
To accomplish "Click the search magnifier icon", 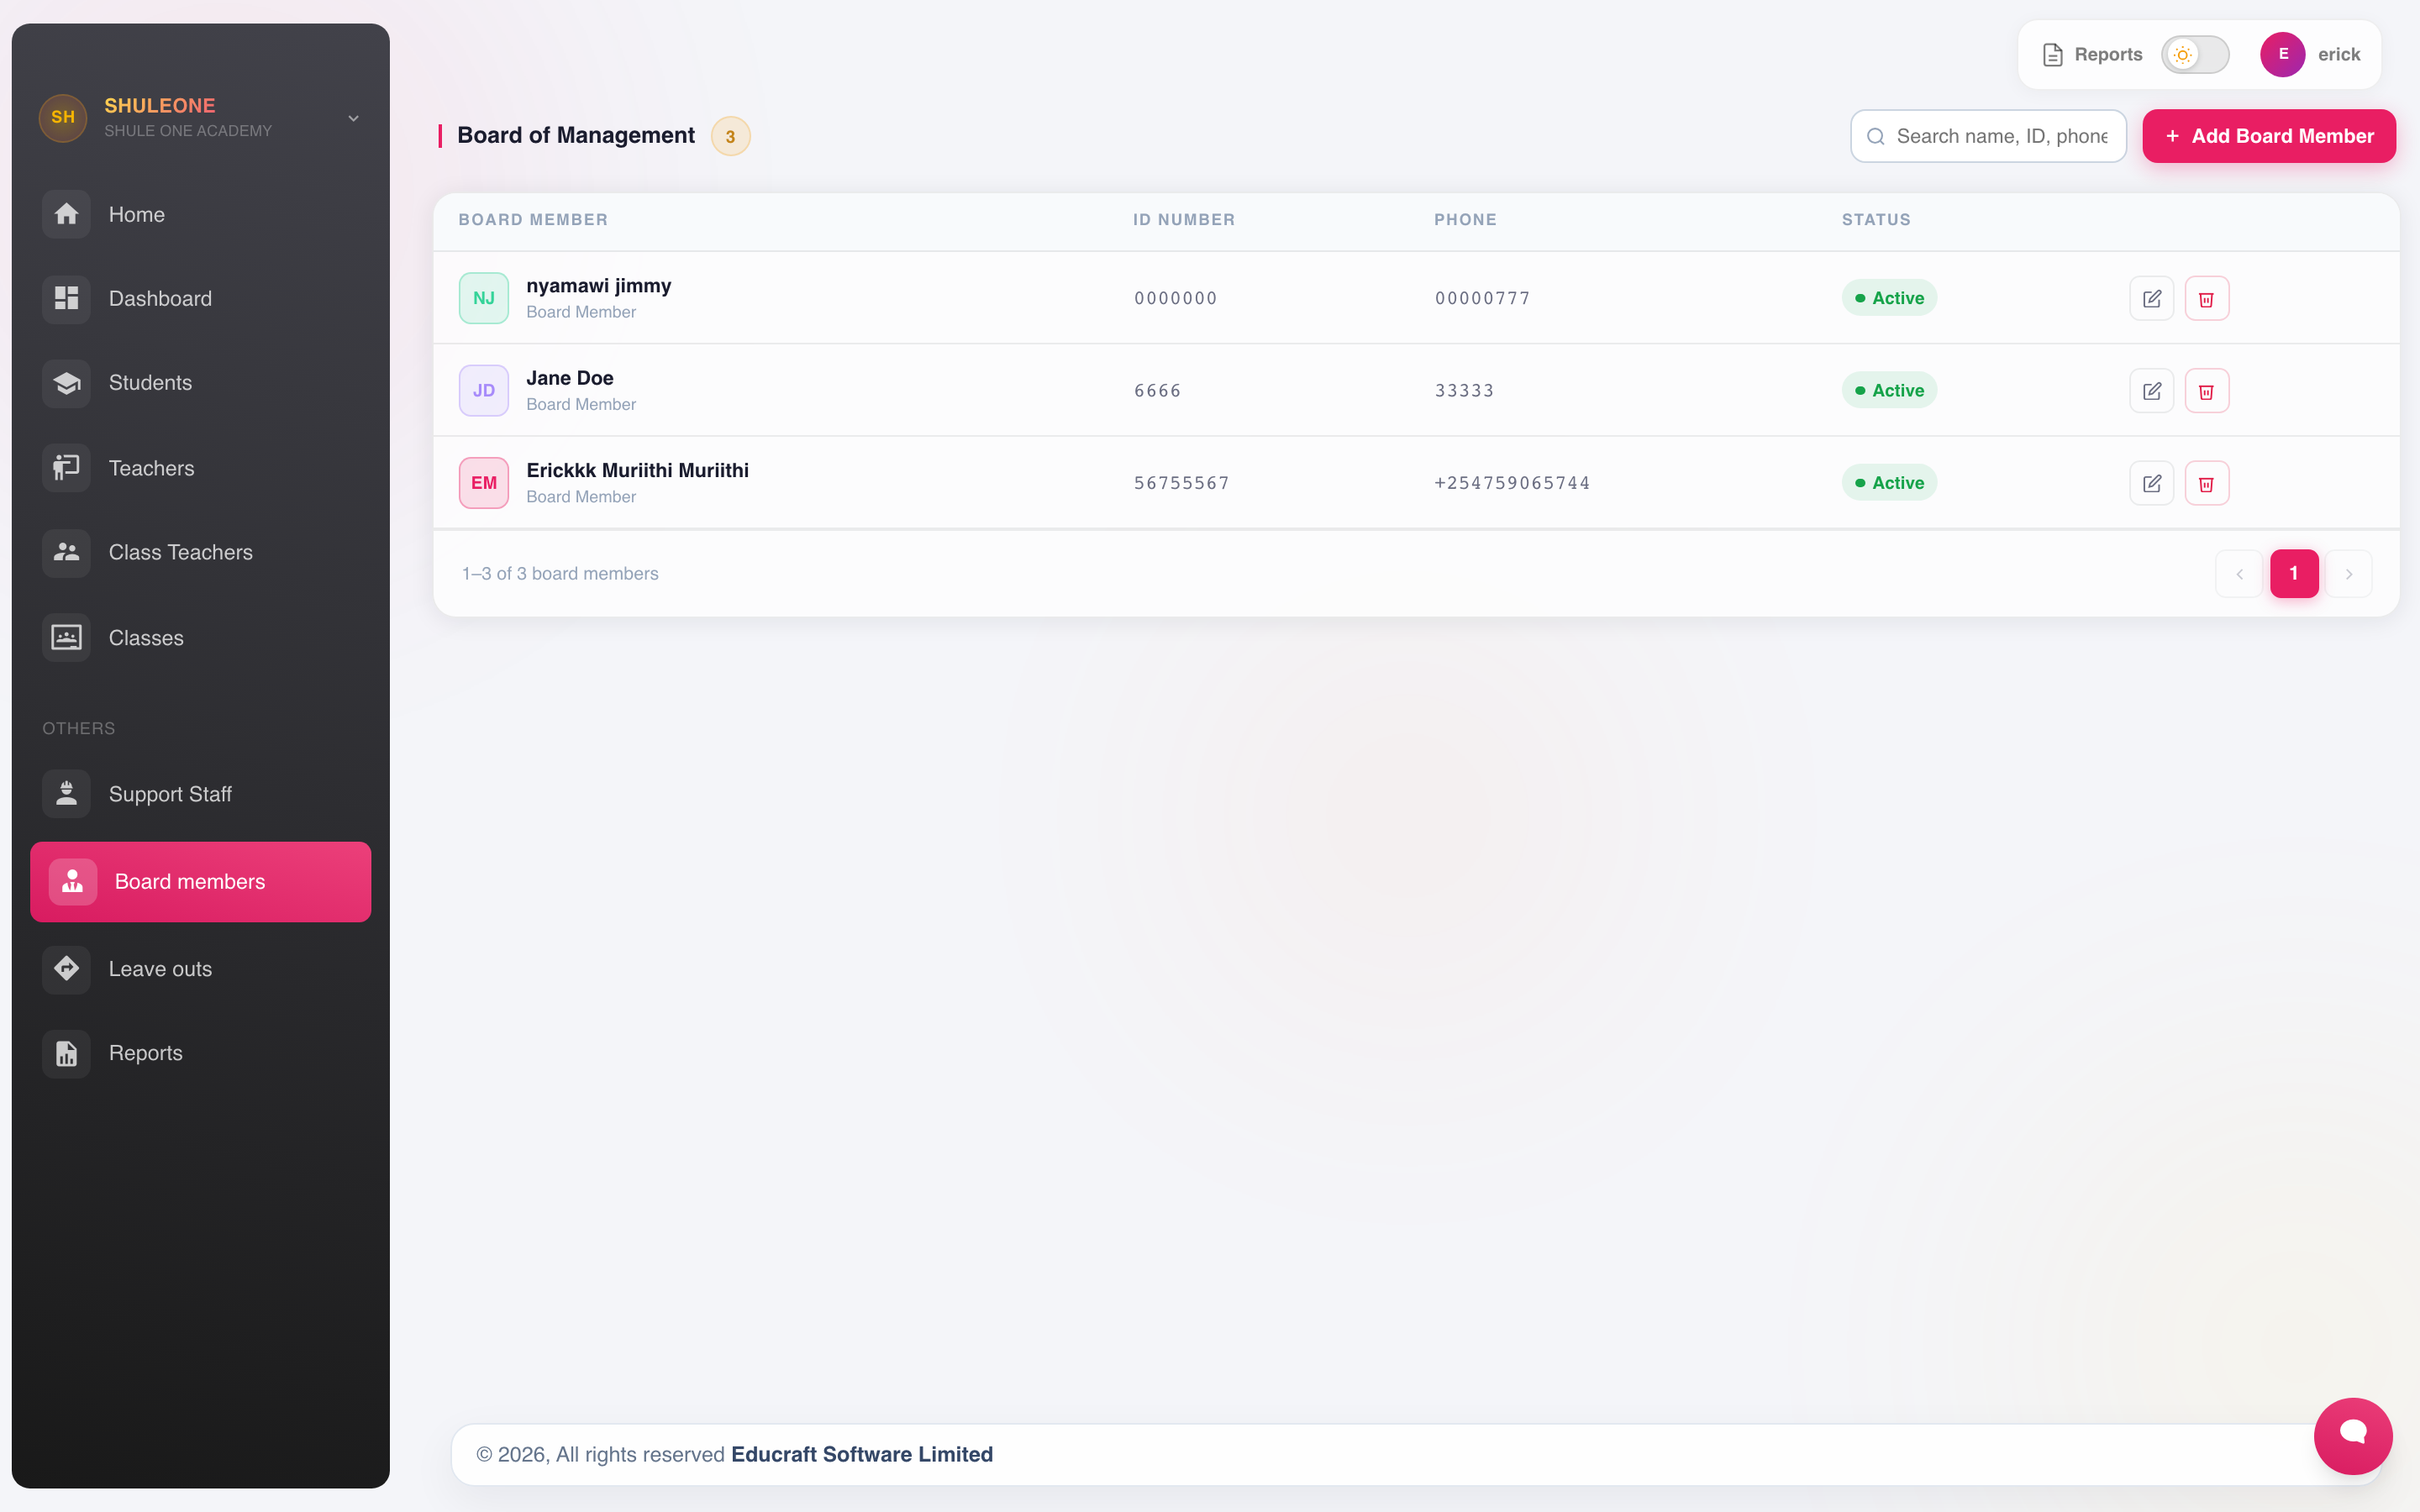I will pos(1876,136).
